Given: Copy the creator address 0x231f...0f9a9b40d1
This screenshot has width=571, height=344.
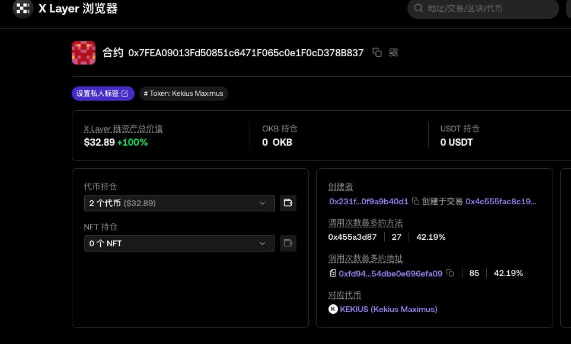Looking at the screenshot, I should pyautogui.click(x=416, y=201).
